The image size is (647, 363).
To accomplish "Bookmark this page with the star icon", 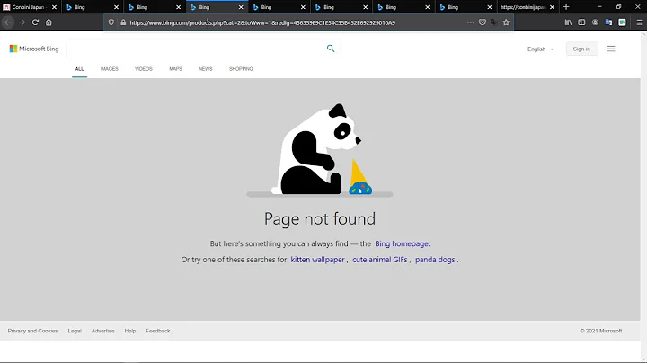I will coord(506,22).
